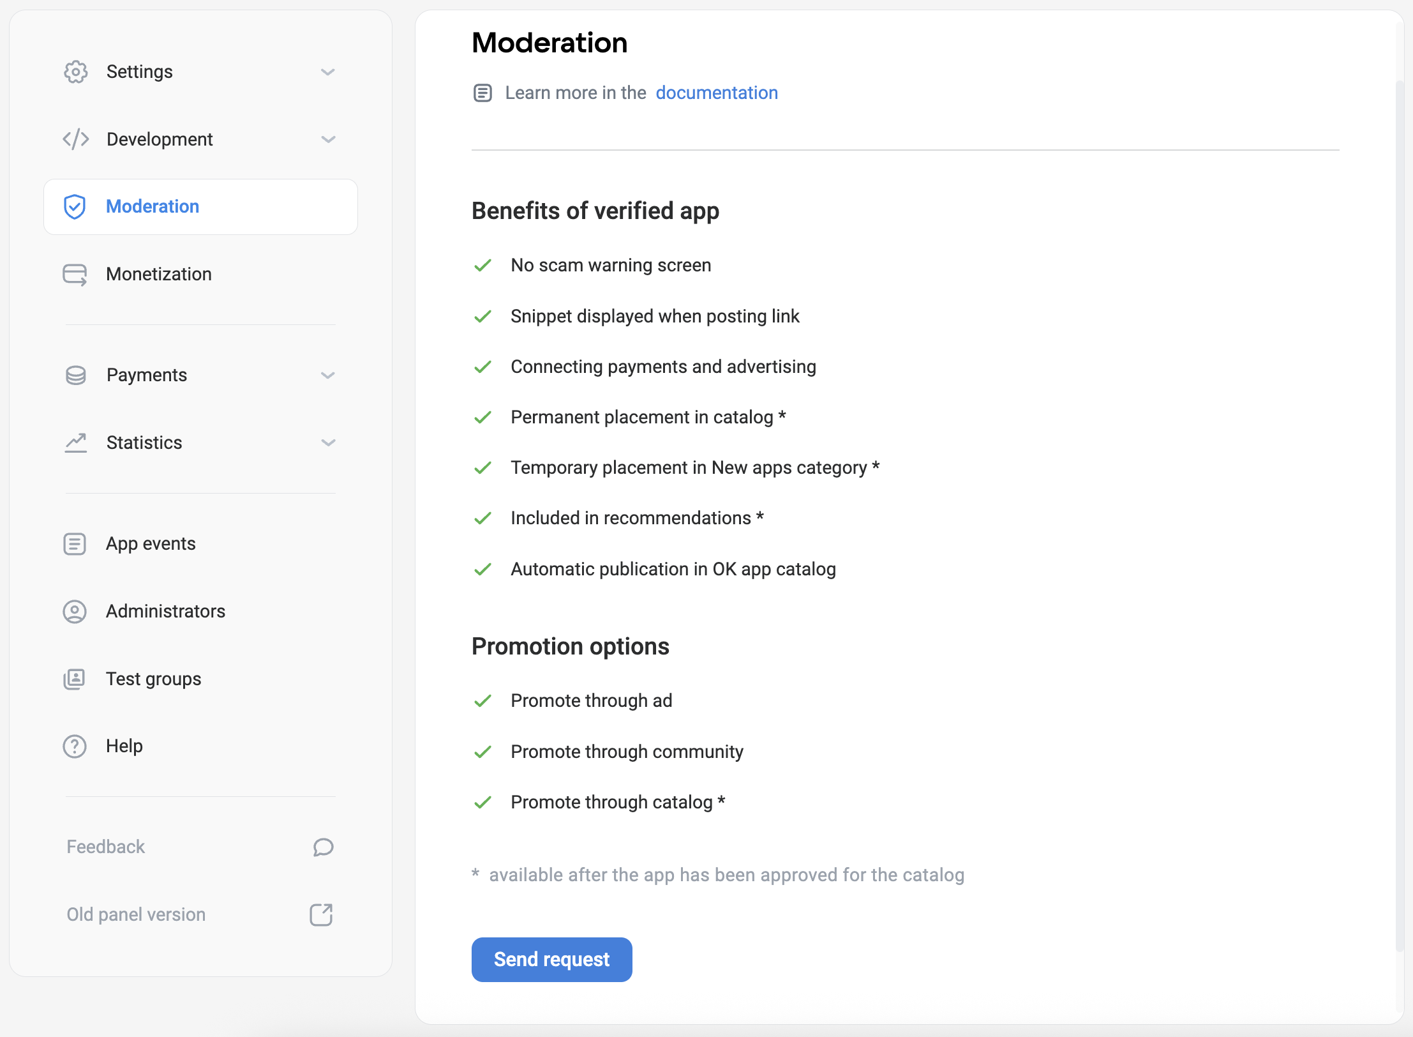This screenshot has height=1037, width=1413.
Task: Click 'Automatic publication in OK app catalog'
Action: (673, 569)
